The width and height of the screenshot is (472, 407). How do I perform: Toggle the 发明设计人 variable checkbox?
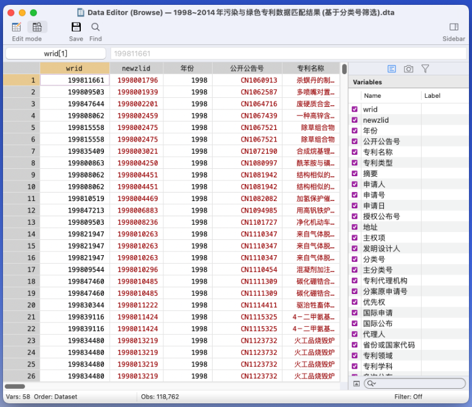355,248
